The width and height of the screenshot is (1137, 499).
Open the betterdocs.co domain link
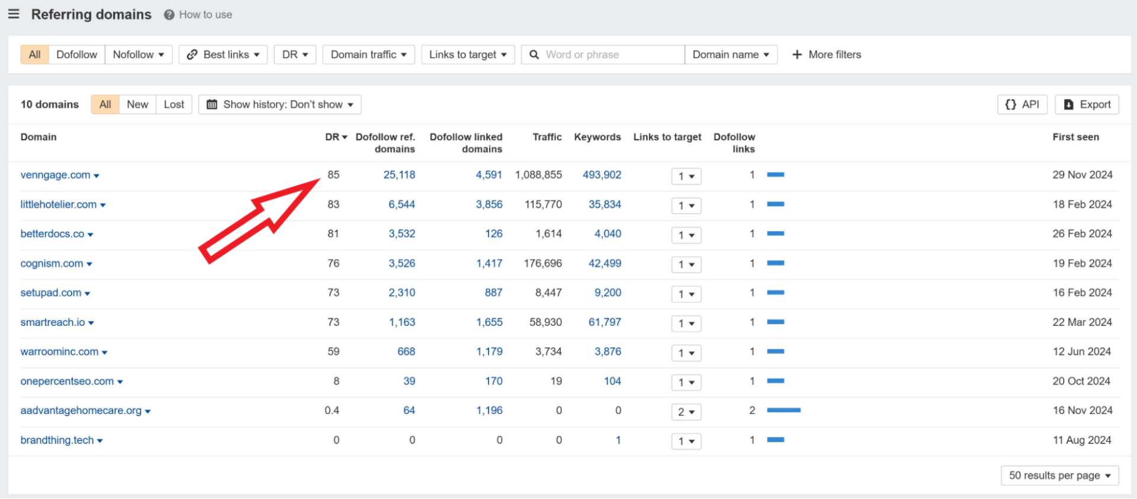tap(53, 234)
